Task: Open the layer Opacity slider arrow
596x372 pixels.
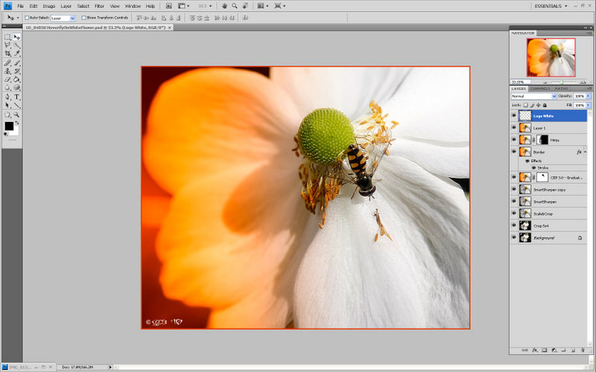Action: [589, 97]
